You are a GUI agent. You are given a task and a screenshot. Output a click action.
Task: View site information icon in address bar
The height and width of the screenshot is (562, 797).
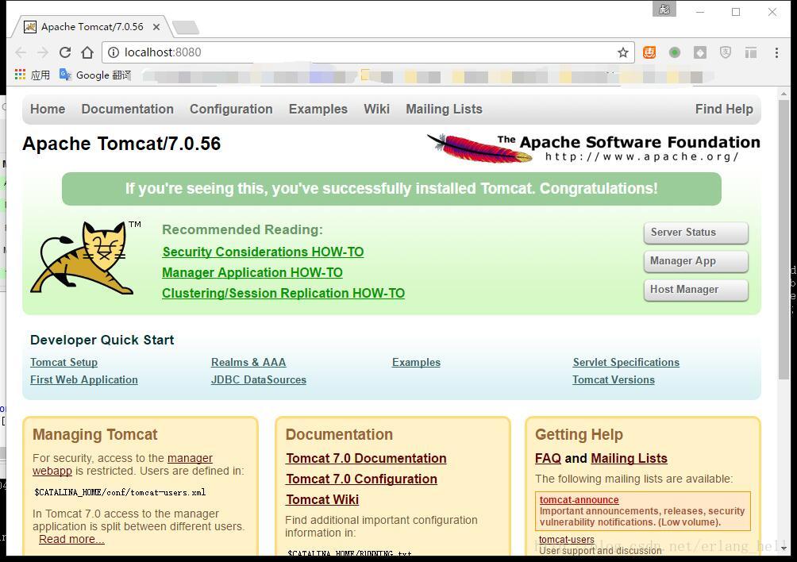tap(114, 52)
